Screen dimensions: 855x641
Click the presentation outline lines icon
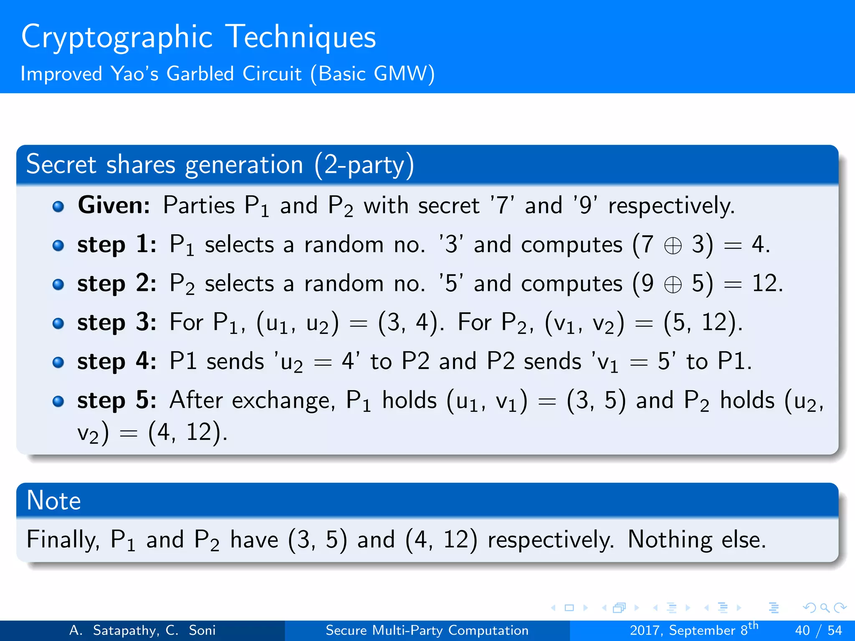(x=774, y=608)
